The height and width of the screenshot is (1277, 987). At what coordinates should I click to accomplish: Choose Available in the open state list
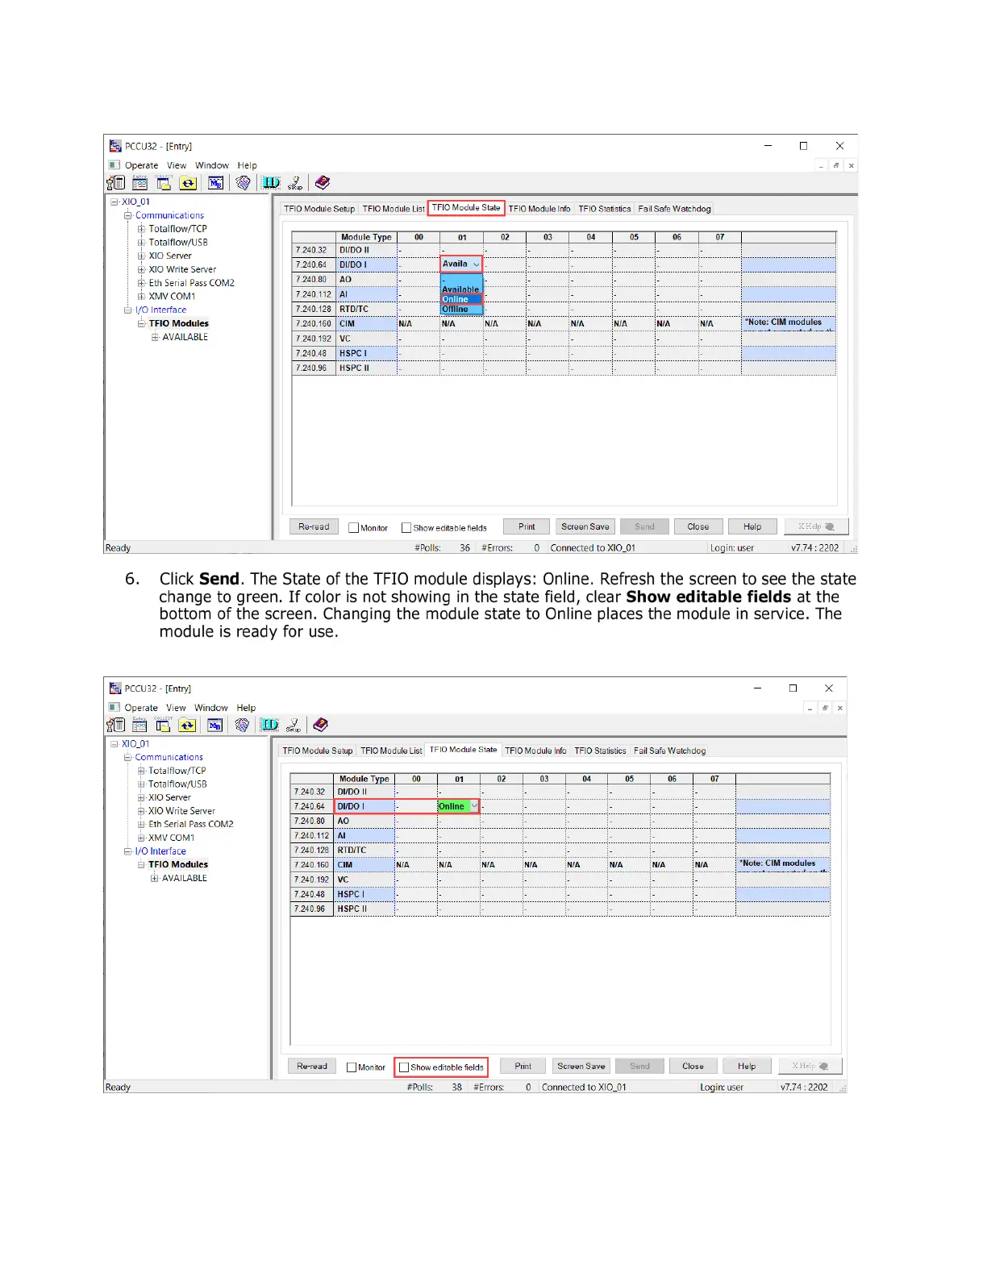(461, 289)
